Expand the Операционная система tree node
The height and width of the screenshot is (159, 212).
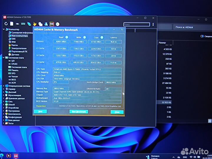[4, 86]
